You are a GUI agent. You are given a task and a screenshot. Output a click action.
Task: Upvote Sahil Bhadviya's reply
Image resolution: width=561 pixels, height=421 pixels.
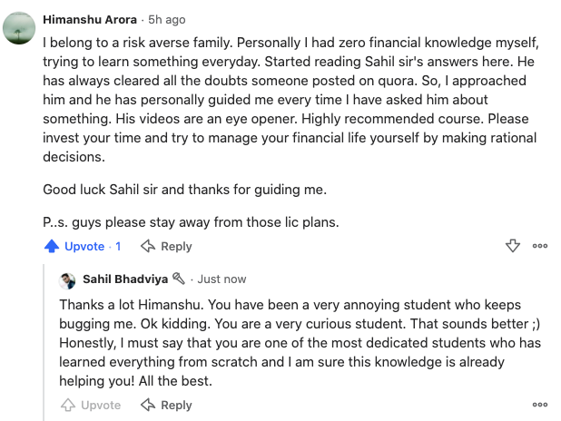tap(91, 405)
